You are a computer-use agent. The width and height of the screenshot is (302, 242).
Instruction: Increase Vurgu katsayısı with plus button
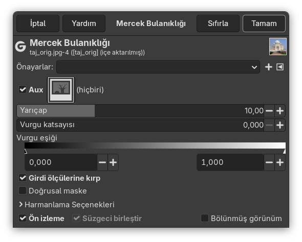click(x=280, y=125)
